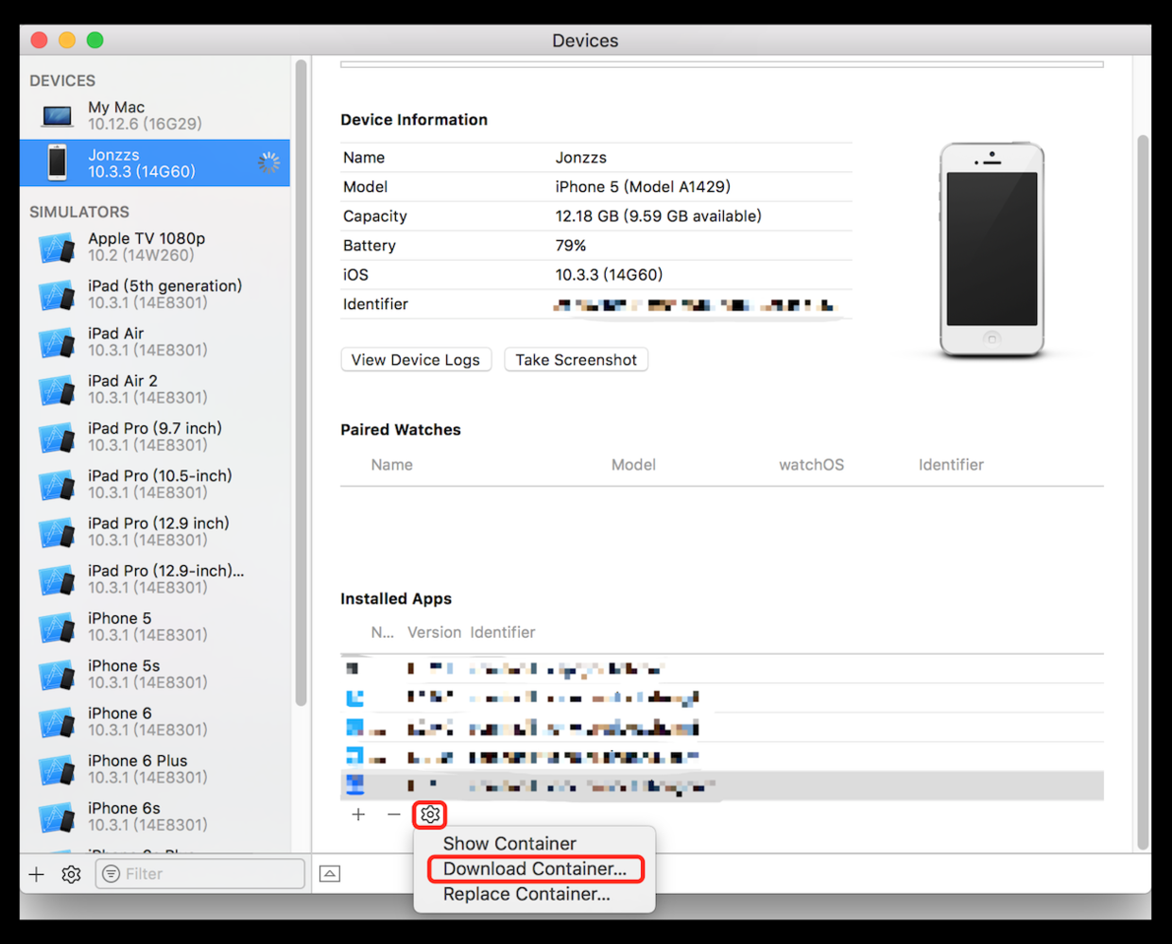The image size is (1172, 944).
Task: Click the Jonzzs iPhone device icon
Action: (x=57, y=162)
